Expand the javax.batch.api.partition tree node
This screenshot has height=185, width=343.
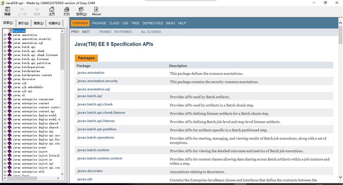click(5, 63)
